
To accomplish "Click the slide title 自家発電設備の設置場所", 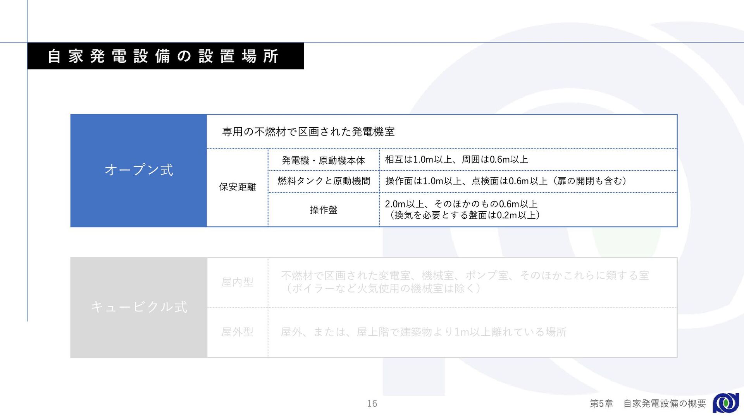I will [163, 56].
